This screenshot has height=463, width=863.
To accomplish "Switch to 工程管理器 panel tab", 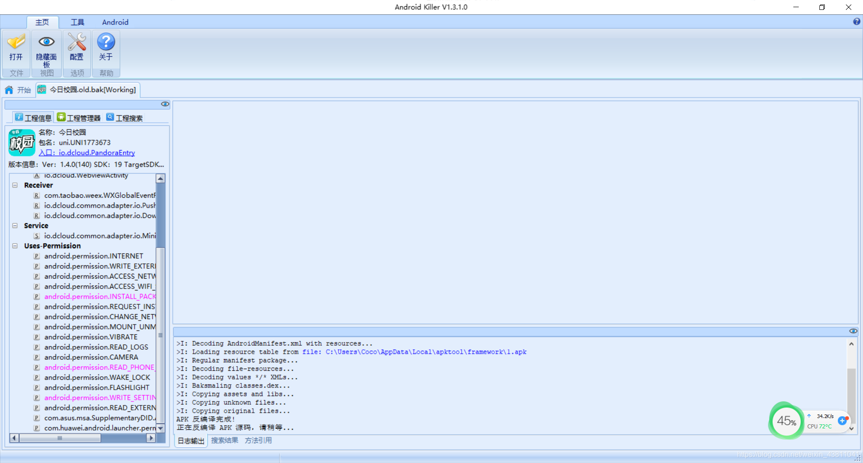I will click(x=79, y=118).
